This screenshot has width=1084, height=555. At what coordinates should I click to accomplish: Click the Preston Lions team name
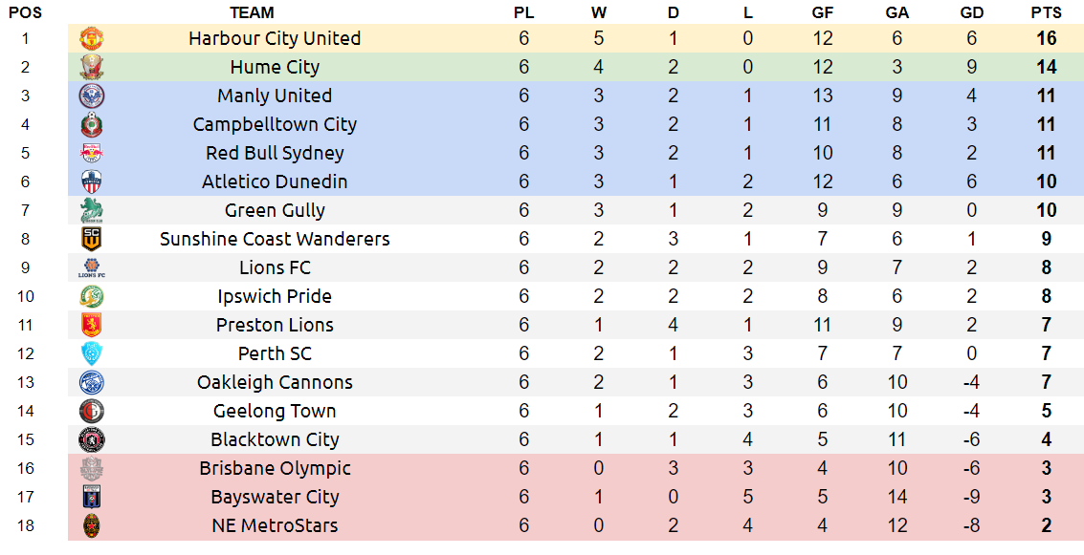coord(275,325)
